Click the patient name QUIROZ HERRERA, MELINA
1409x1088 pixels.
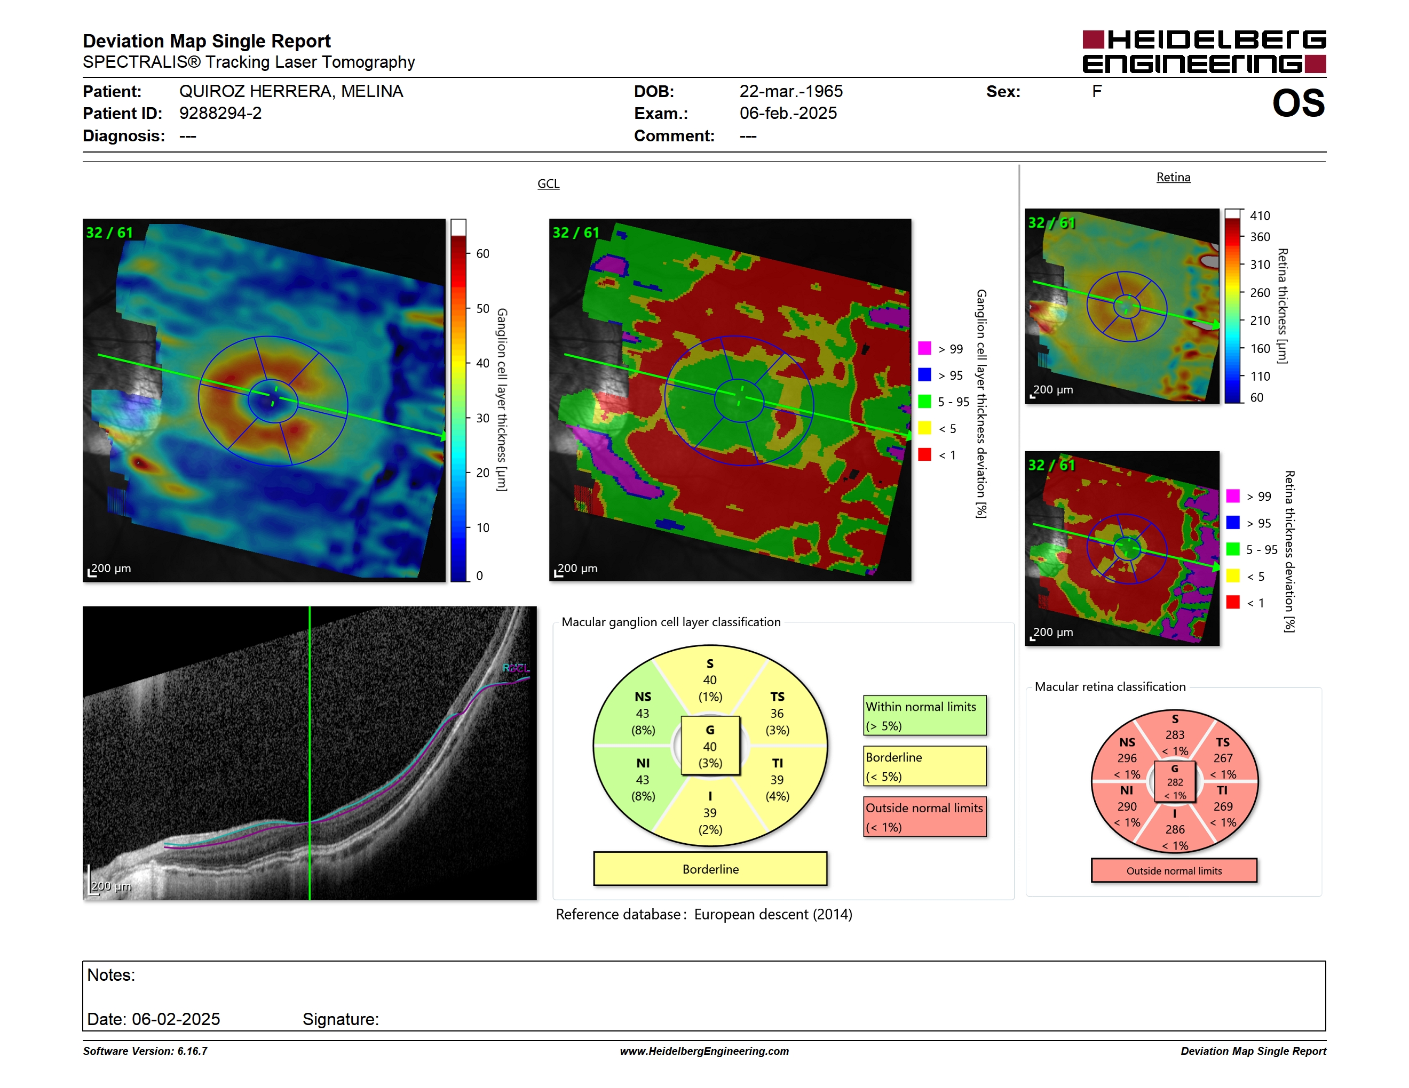click(x=291, y=92)
